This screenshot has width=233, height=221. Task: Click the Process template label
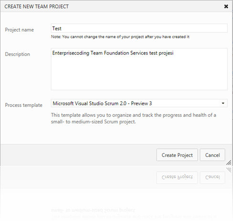[x=23, y=105]
